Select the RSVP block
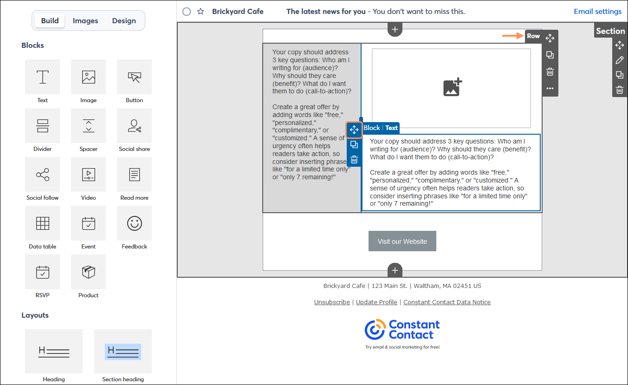 tap(42, 272)
